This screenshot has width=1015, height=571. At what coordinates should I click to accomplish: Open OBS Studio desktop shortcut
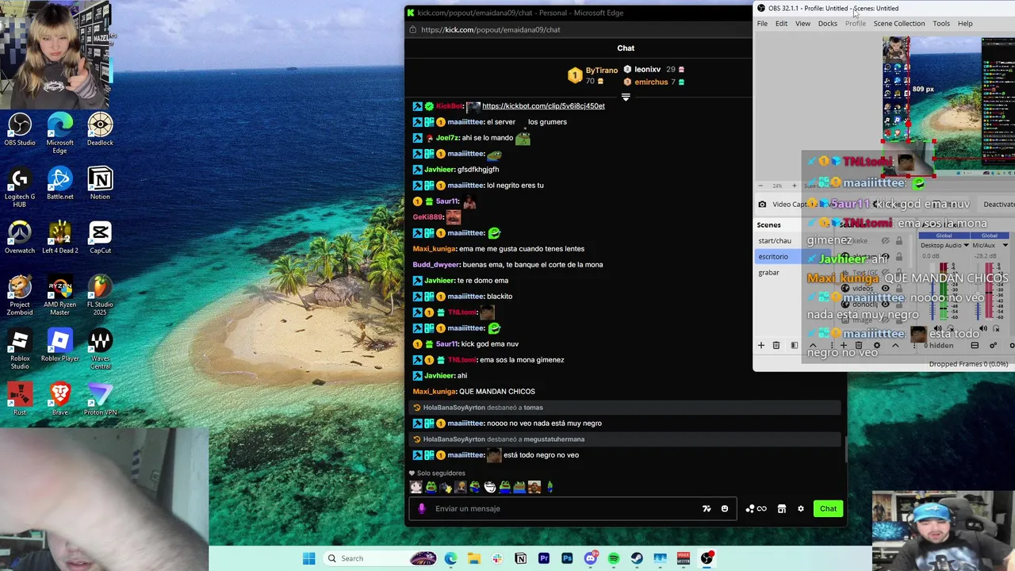click(x=20, y=130)
